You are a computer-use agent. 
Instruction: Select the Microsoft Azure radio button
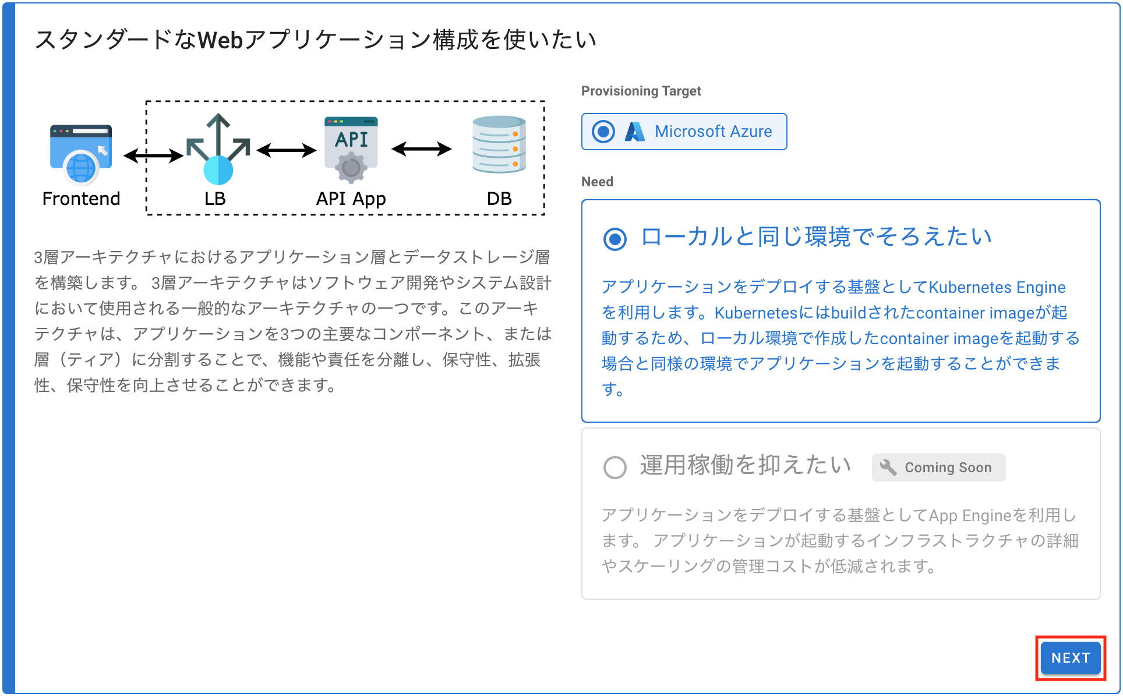tap(603, 132)
